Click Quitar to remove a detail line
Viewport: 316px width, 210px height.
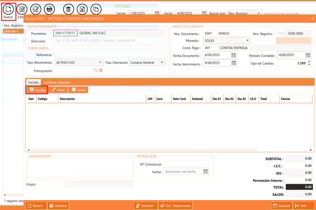click(x=78, y=90)
